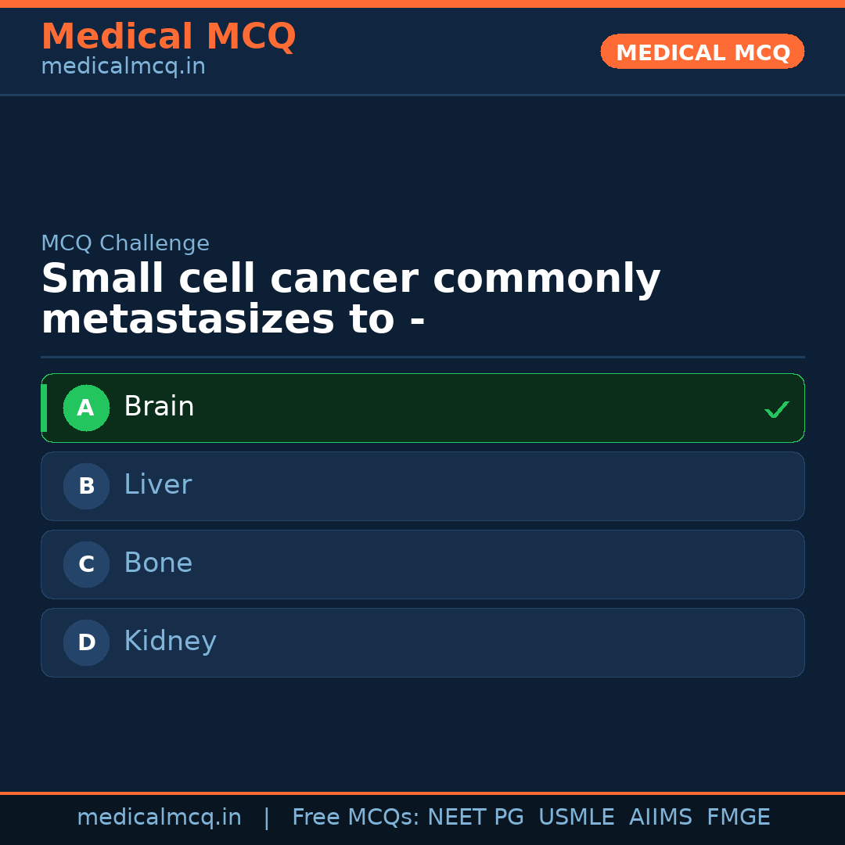Viewport: 845px width, 845px height.
Task: Expand the question text area
Action: coord(351,297)
